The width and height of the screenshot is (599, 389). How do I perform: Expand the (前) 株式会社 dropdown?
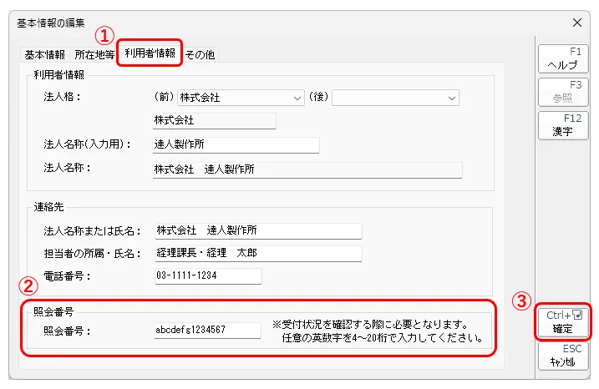241,98
